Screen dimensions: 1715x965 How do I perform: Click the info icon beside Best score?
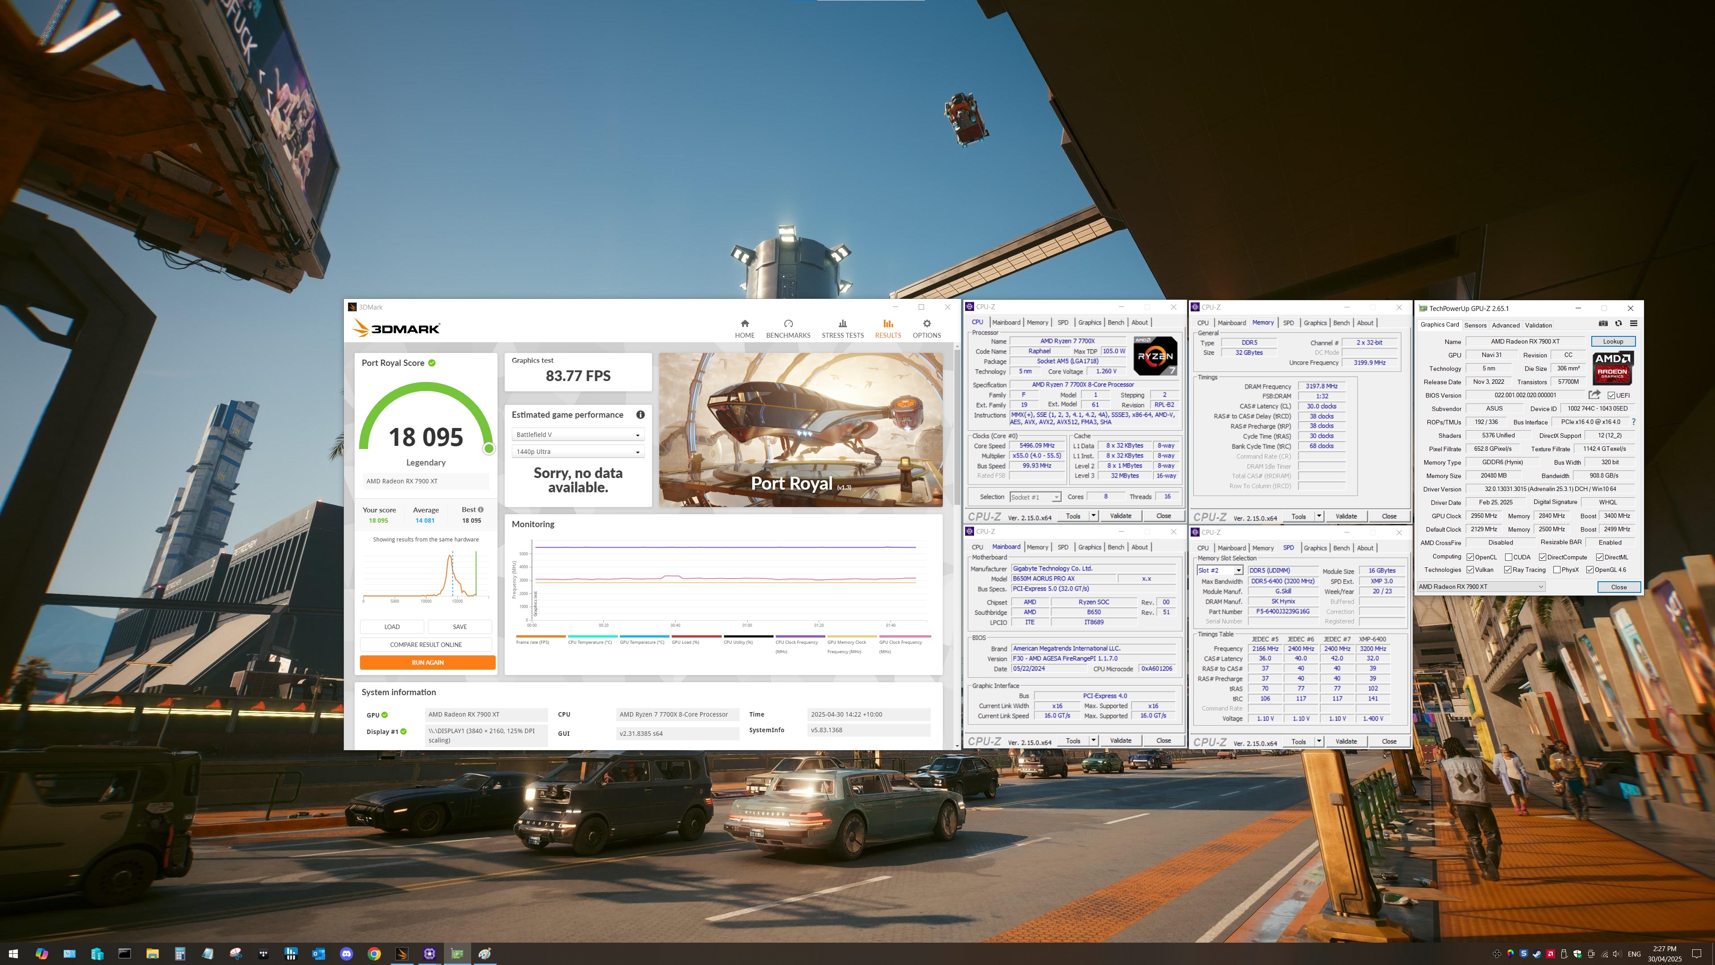pyautogui.click(x=481, y=509)
